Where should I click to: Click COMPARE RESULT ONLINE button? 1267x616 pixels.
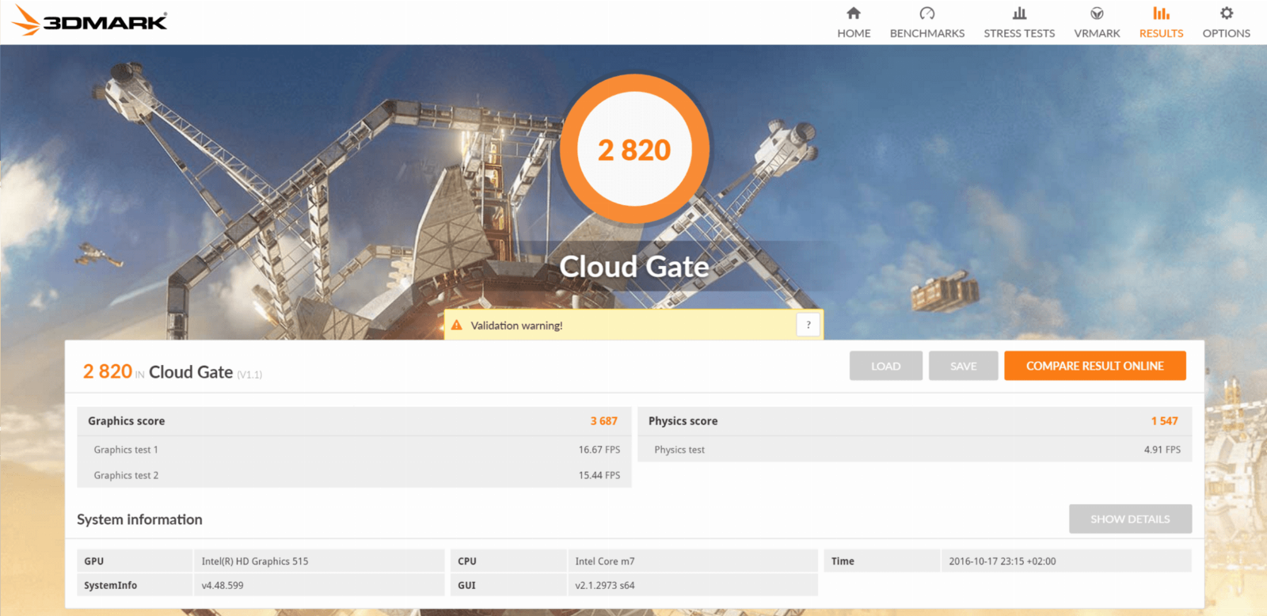[1095, 366]
